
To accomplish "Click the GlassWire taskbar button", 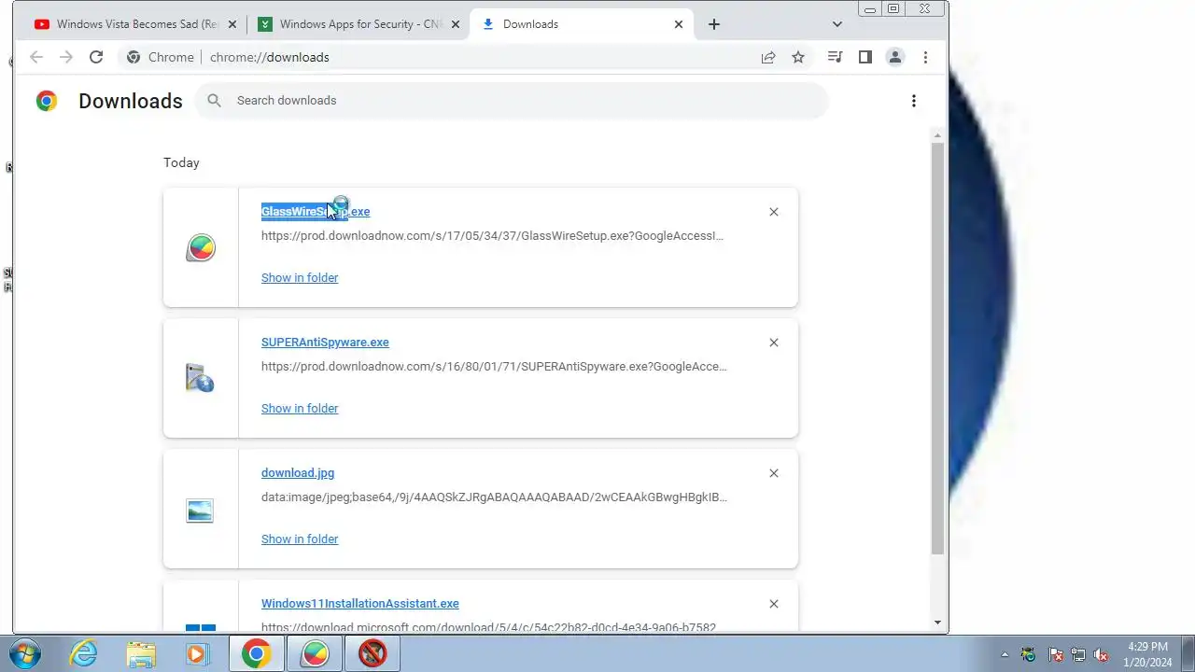I will pos(315,653).
